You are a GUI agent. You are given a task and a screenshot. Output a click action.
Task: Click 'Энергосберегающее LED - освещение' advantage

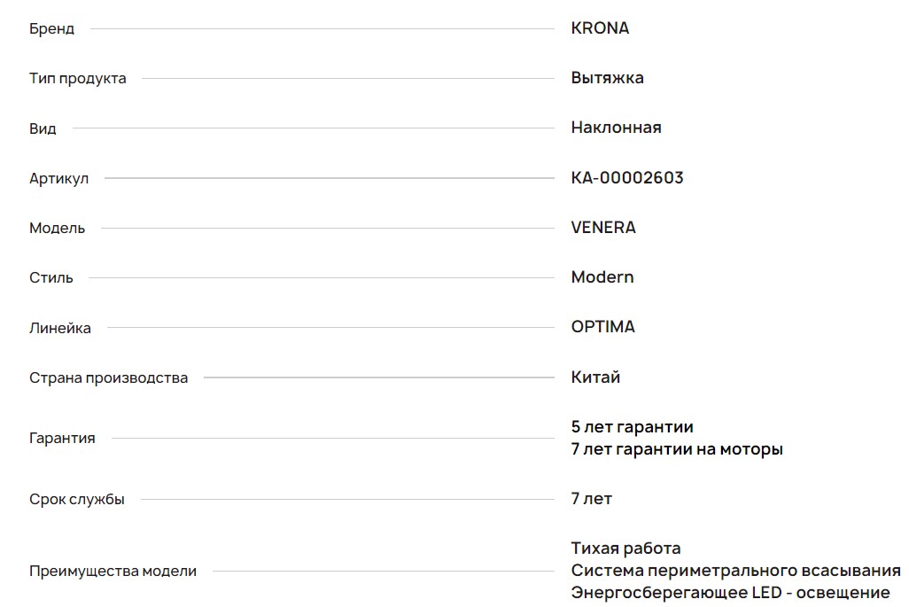(730, 593)
